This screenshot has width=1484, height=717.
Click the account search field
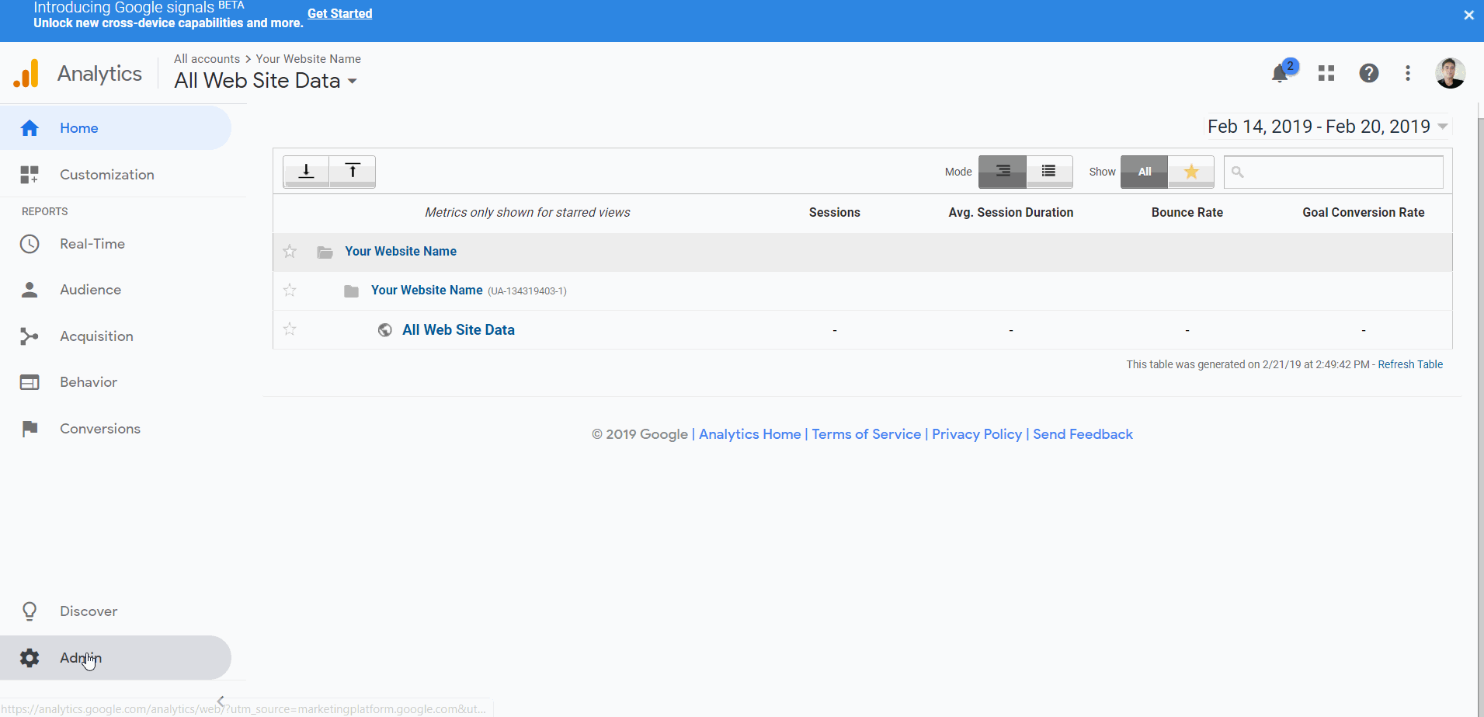coord(1333,172)
